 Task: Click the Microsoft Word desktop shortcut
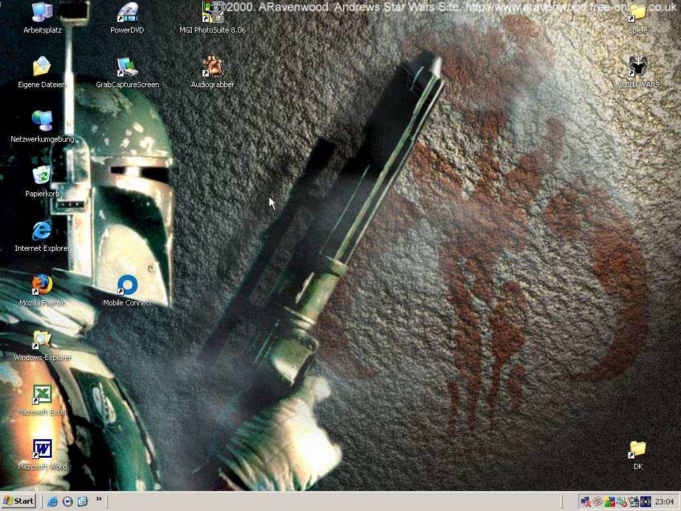(x=42, y=449)
